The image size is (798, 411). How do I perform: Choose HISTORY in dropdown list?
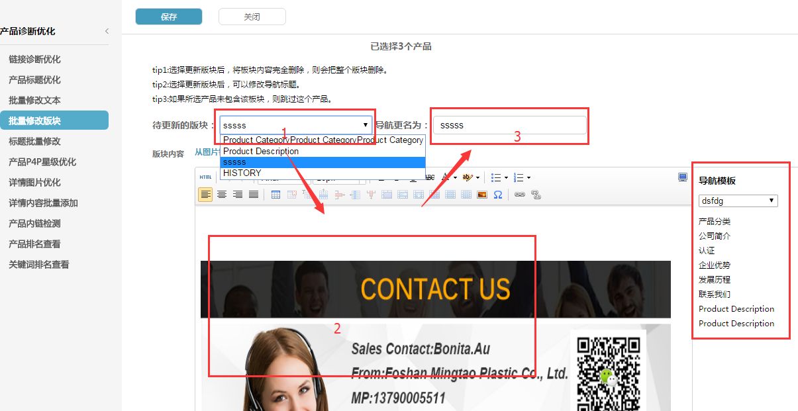tap(323, 173)
